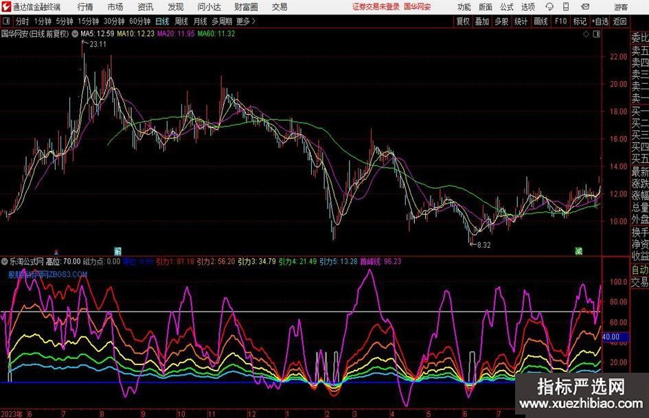Switch to the 月线 monthly tab
The height and width of the screenshot is (418, 649).
click(200, 21)
